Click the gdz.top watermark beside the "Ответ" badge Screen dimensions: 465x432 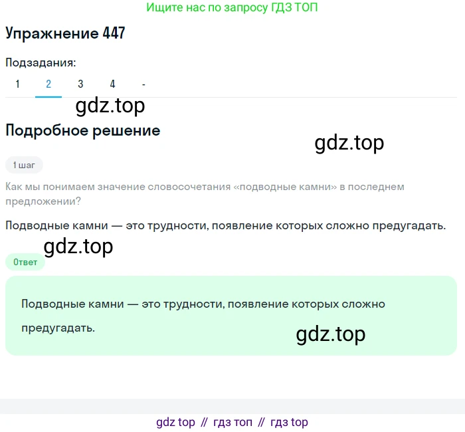(x=78, y=247)
